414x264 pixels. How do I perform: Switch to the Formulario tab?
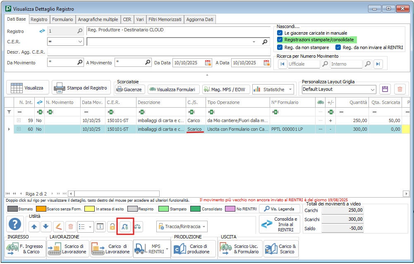point(62,19)
